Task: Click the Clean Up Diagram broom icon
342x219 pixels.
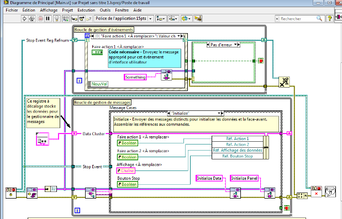Action: (x=198, y=19)
